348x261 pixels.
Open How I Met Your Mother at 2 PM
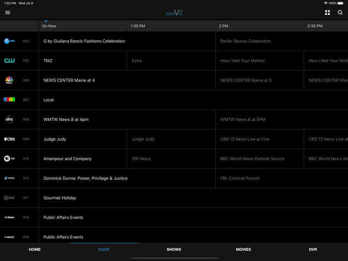(x=260, y=61)
